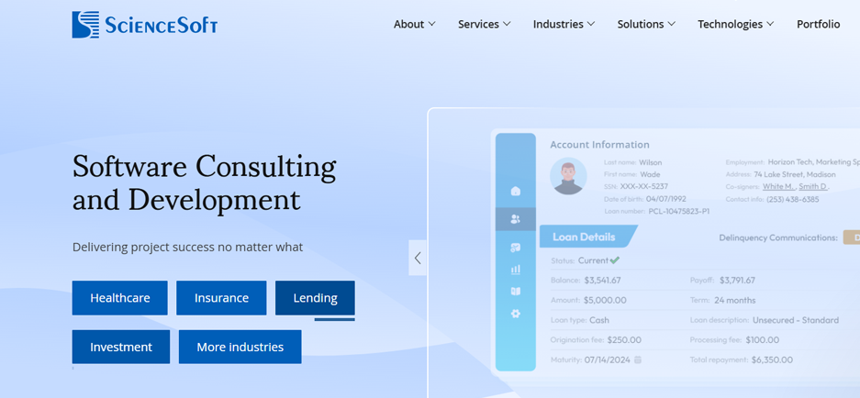
Task: Select the users icon in the sidebar
Action: point(515,219)
